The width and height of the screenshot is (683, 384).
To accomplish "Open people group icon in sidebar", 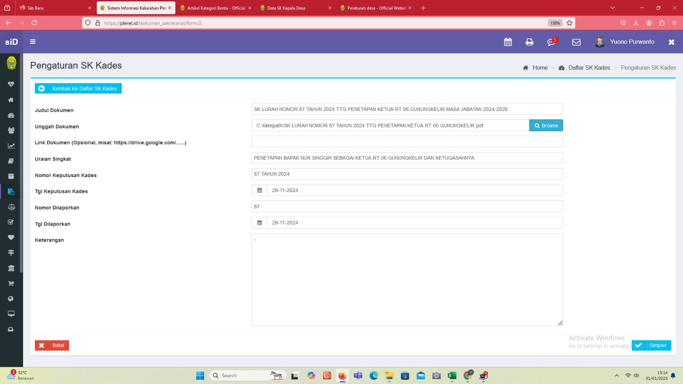I will point(11,130).
